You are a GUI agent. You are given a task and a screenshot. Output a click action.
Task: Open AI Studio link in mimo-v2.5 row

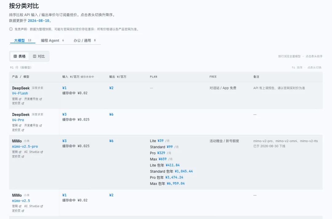34,206
